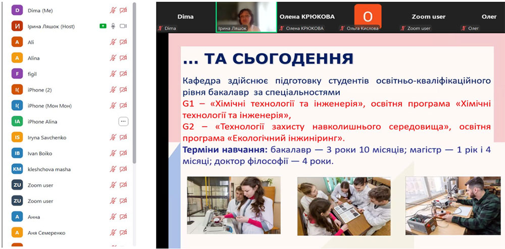Click the camera-off icon in Ali's row

(123, 42)
